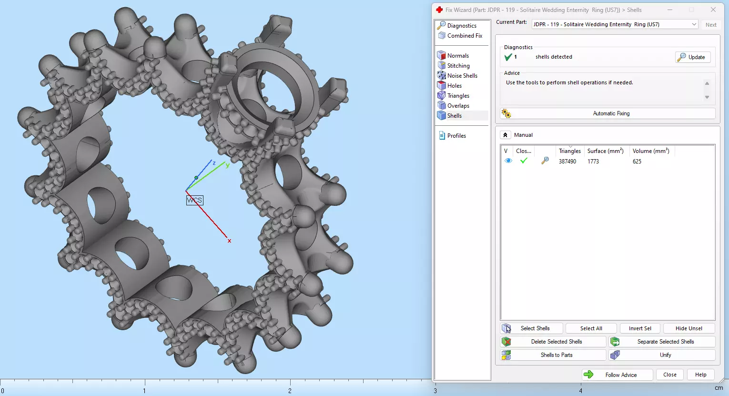Viewport: 729px width, 396px height.
Task: Select the triangles value 387490
Action: tap(567, 162)
